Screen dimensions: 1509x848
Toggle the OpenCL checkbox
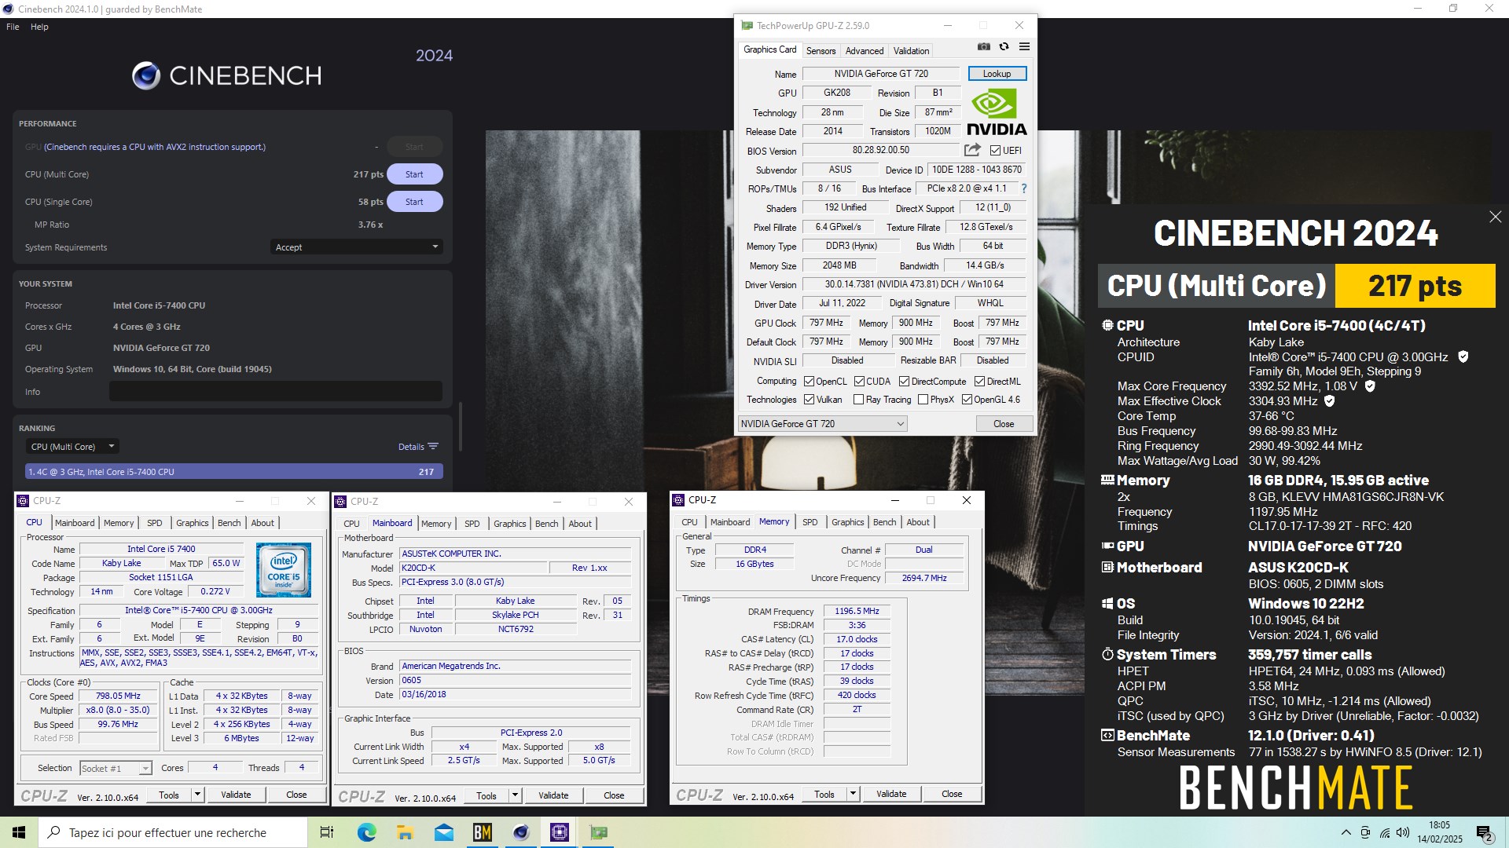coord(809,382)
